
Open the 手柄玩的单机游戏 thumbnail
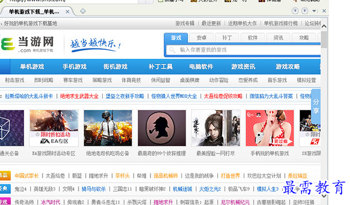[270, 128]
